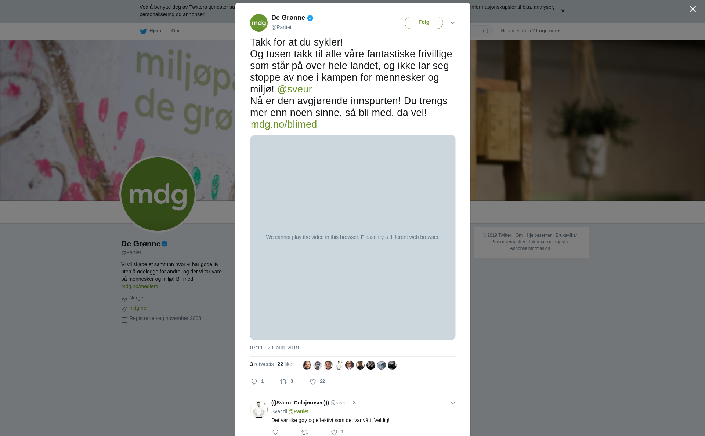
Task: Open the mdg.no/blimed link in the tweet
Action: 284,124
